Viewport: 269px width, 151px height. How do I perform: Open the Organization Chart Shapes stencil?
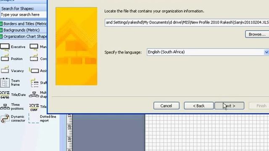tap(24, 36)
